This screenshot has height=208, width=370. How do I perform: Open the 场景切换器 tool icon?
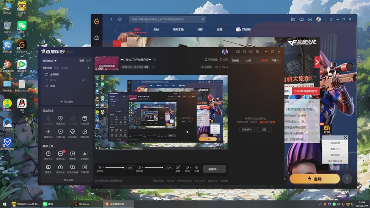(x=73, y=167)
